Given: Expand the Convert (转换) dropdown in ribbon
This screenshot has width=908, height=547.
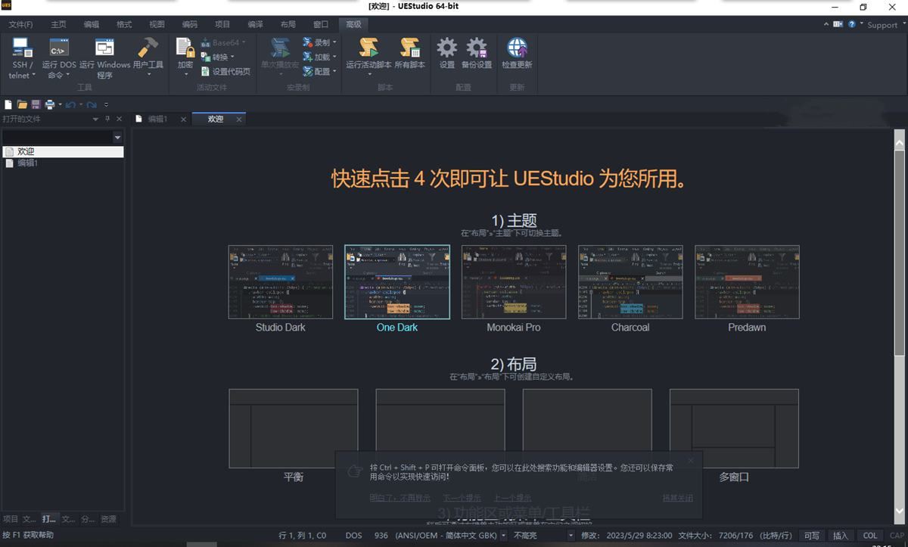Looking at the screenshot, I should click(223, 57).
